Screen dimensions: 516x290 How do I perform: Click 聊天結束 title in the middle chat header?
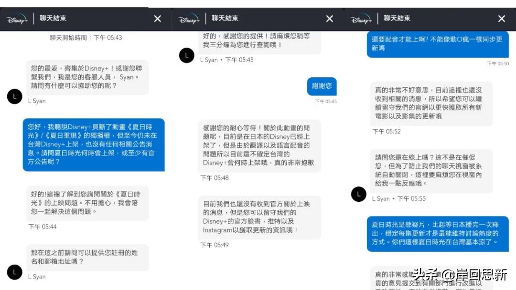pyautogui.click(x=225, y=18)
